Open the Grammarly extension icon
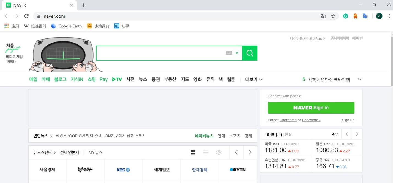This screenshot has width=393, height=183. pos(346,16)
